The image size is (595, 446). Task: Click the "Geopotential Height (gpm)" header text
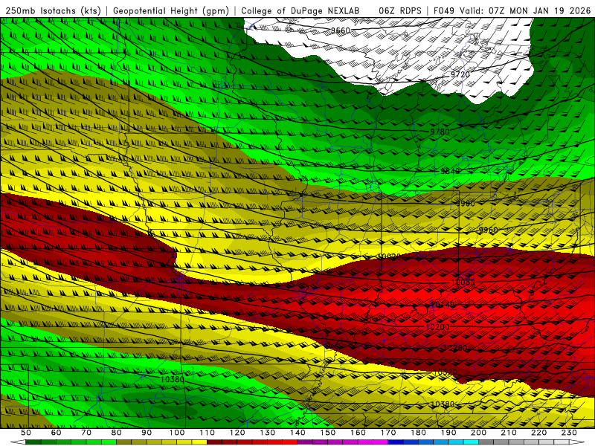[171, 10]
